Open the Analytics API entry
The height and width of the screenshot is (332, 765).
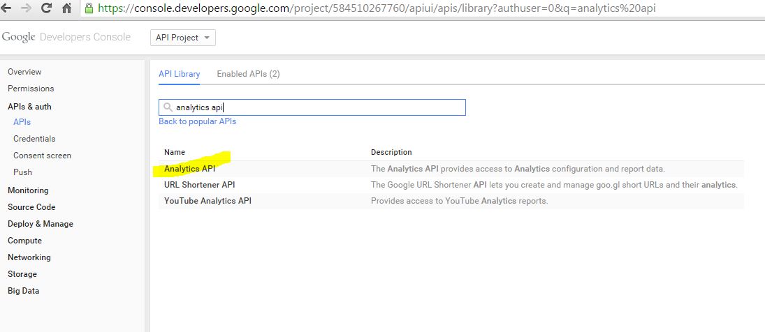[x=189, y=169]
